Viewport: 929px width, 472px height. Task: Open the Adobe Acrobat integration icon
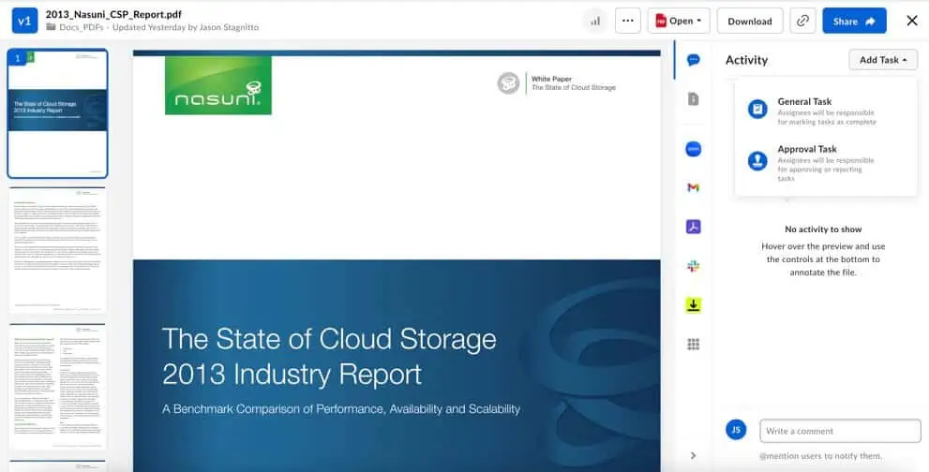pos(694,227)
